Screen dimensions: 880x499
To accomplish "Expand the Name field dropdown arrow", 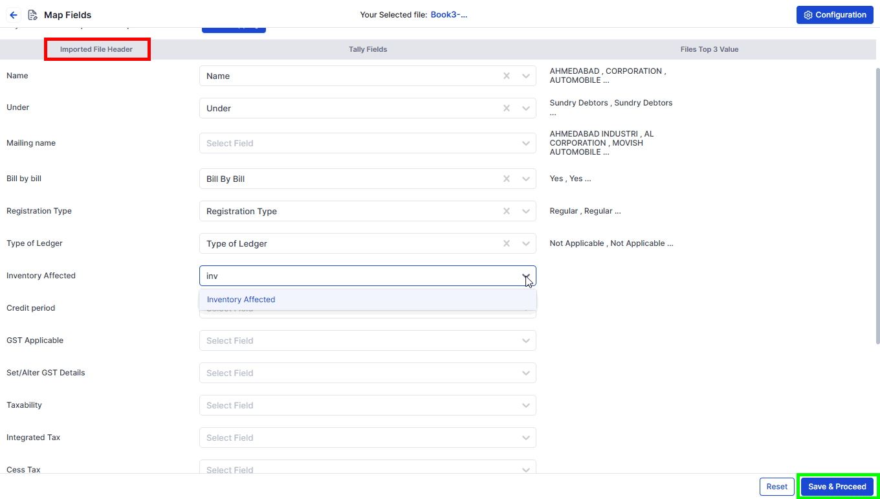I will (x=526, y=76).
